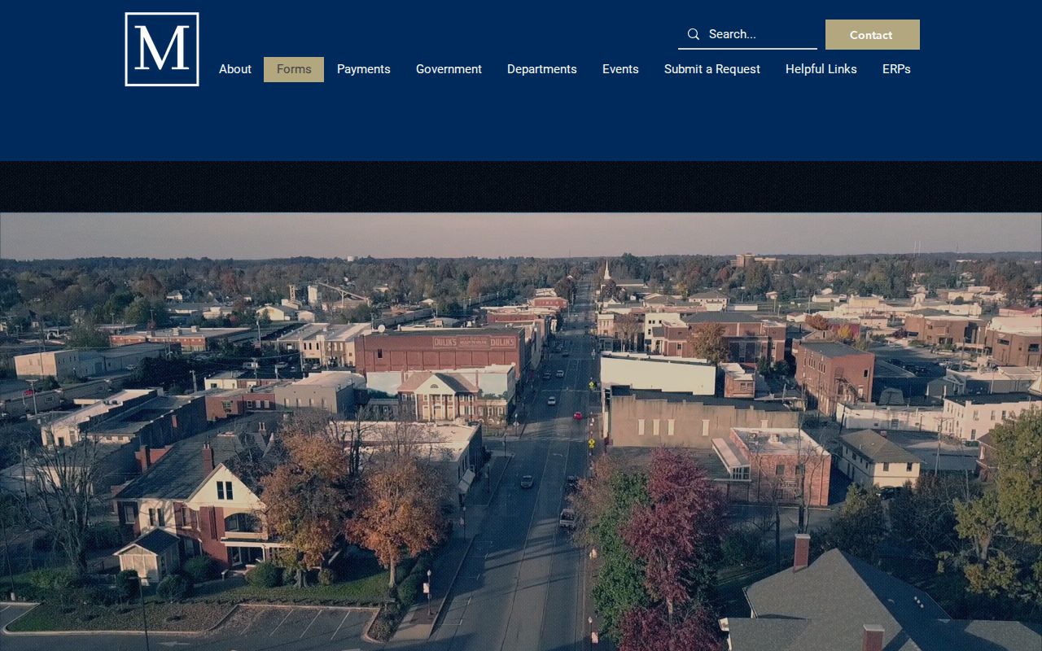
Task: Go to the Events page
Action: point(620,69)
